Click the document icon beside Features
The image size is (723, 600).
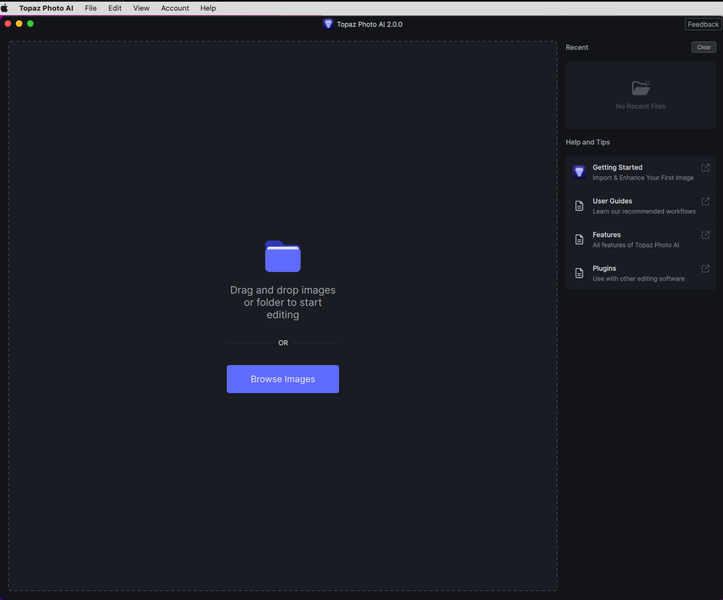[579, 239]
